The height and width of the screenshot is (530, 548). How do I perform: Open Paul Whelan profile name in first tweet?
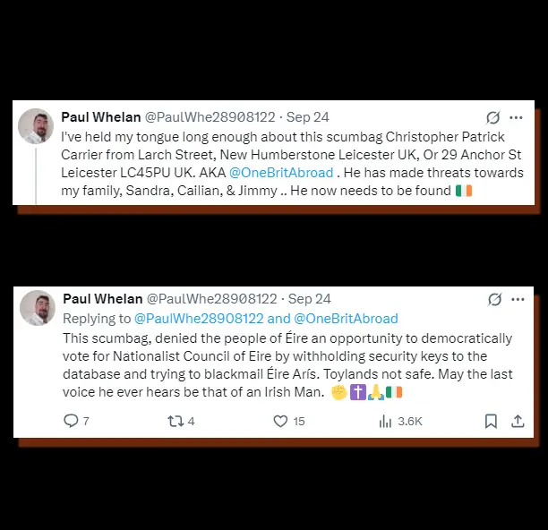pos(101,117)
